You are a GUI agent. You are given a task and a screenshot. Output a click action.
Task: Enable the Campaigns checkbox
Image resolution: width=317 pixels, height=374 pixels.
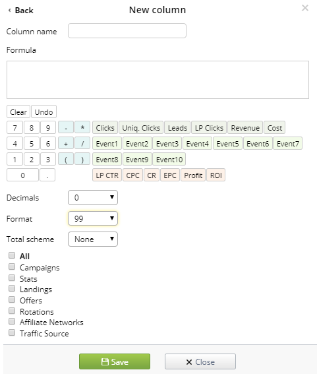coord(12,266)
